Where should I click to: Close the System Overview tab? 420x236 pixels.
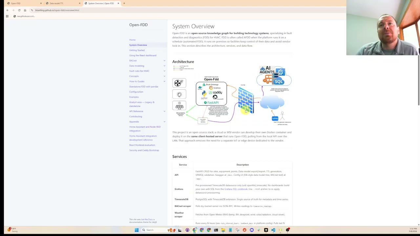118,3
